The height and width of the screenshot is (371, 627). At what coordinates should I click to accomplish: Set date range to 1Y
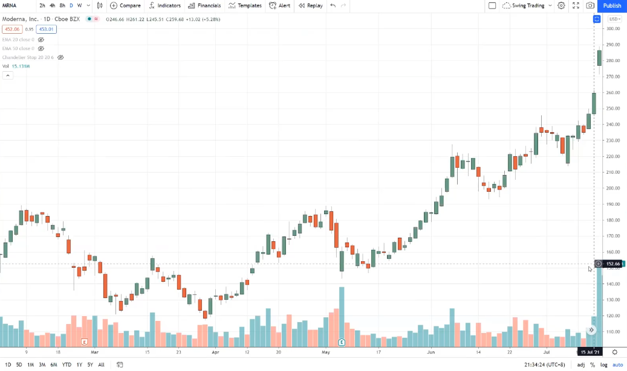tap(79, 364)
